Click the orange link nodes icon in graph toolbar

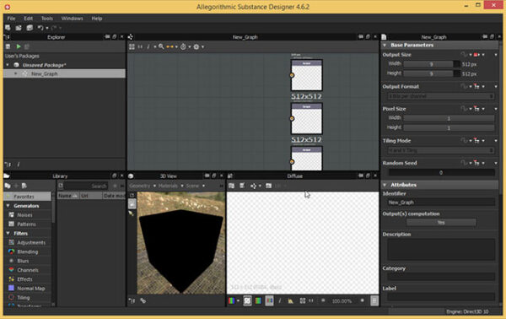(170, 46)
